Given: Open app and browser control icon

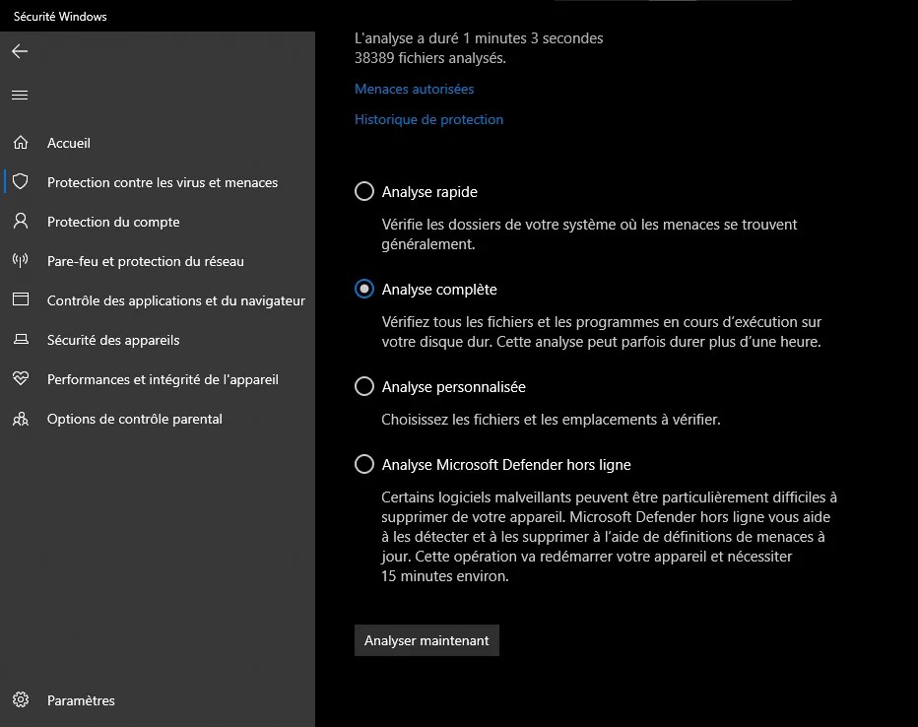Looking at the screenshot, I should coord(20,300).
